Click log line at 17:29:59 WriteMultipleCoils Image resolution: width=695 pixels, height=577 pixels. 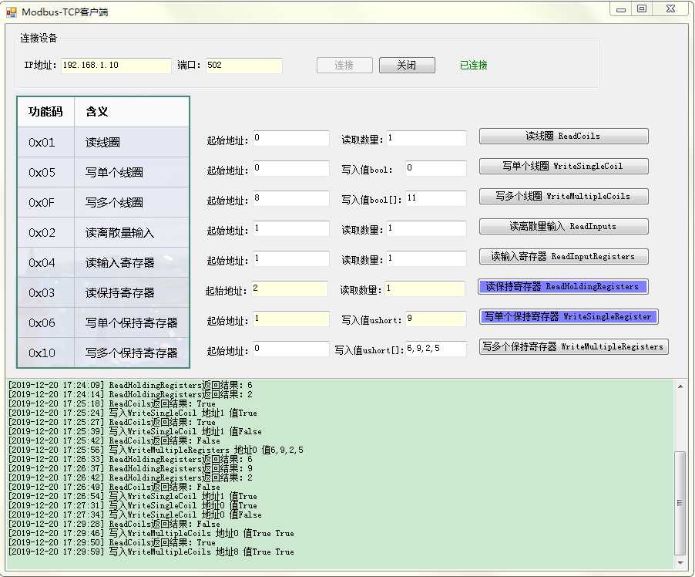pyautogui.click(x=151, y=552)
